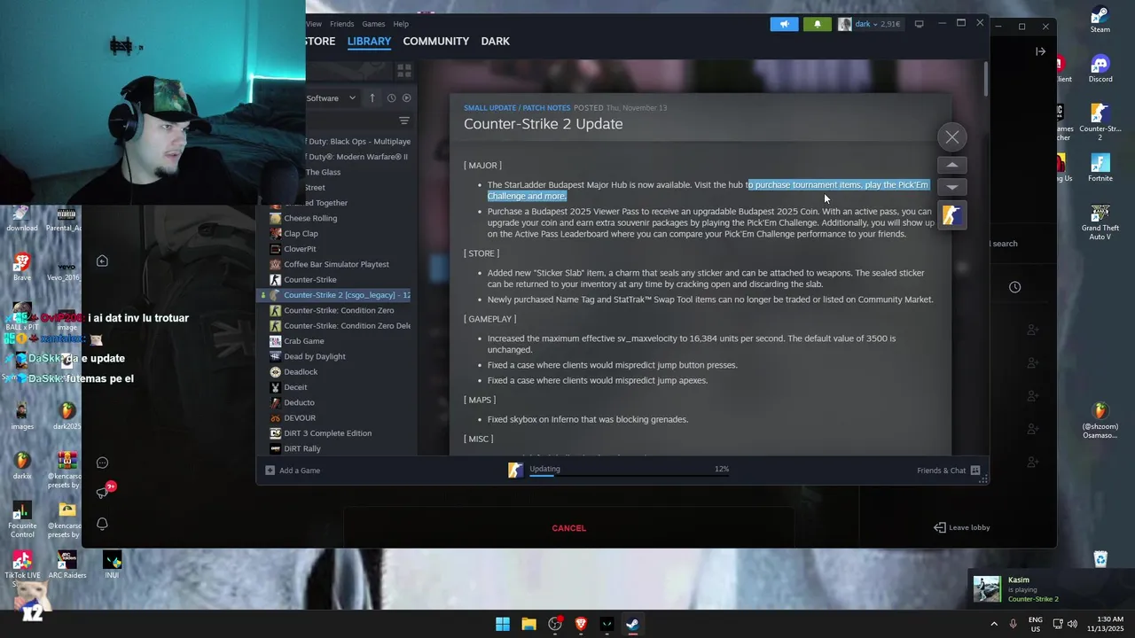The width and height of the screenshot is (1135, 638).
Task: Open the Help menu in Steam
Action: (401, 24)
